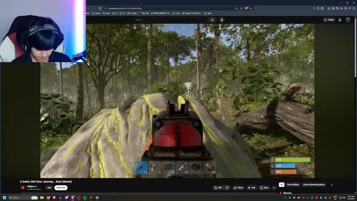Click the video player area
This screenshot has width=357, height=201.
tap(177, 100)
